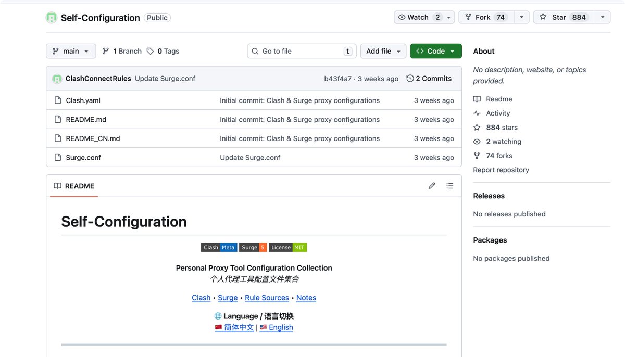Open the README.md file
625x357 pixels.
tap(86, 119)
